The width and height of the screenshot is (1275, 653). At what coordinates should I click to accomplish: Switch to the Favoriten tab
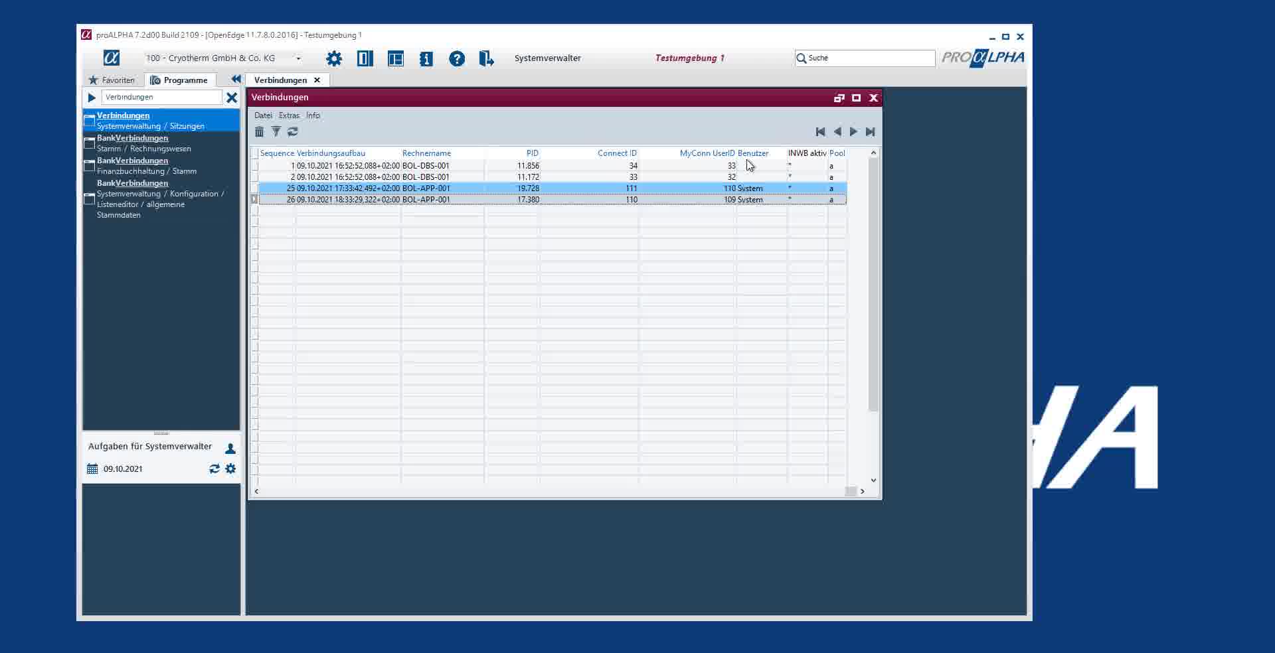[112, 80]
